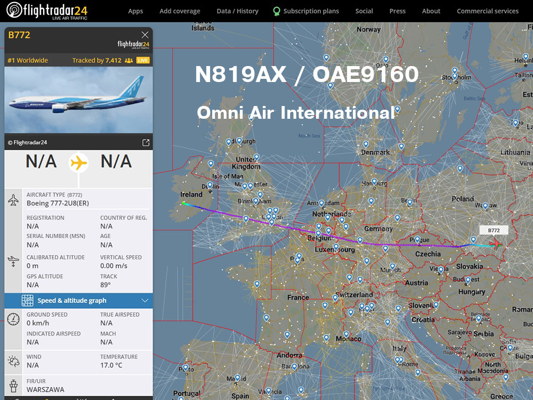The image size is (533, 400).
Task: Expand the Speed & altitude graph
Action: point(78,300)
